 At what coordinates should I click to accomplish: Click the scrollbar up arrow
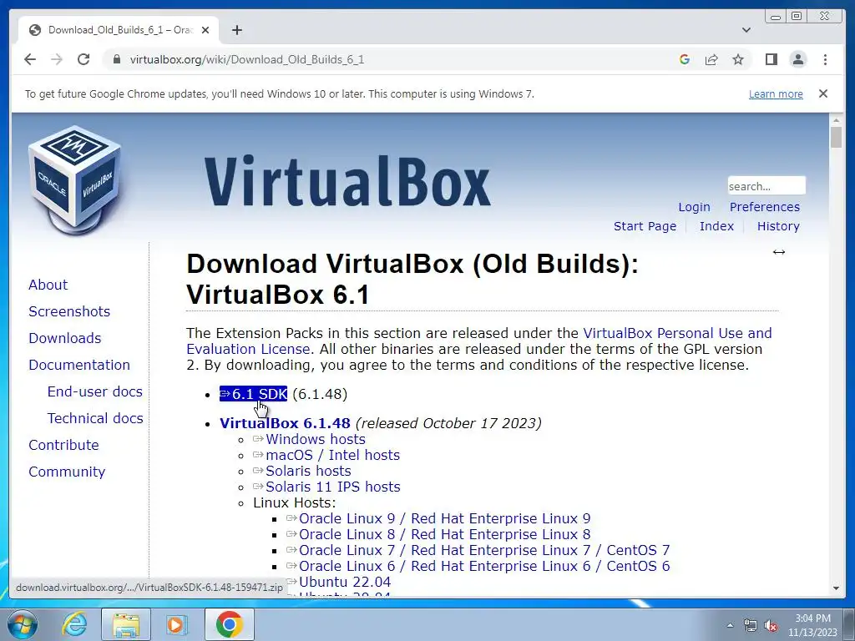pyautogui.click(x=836, y=119)
